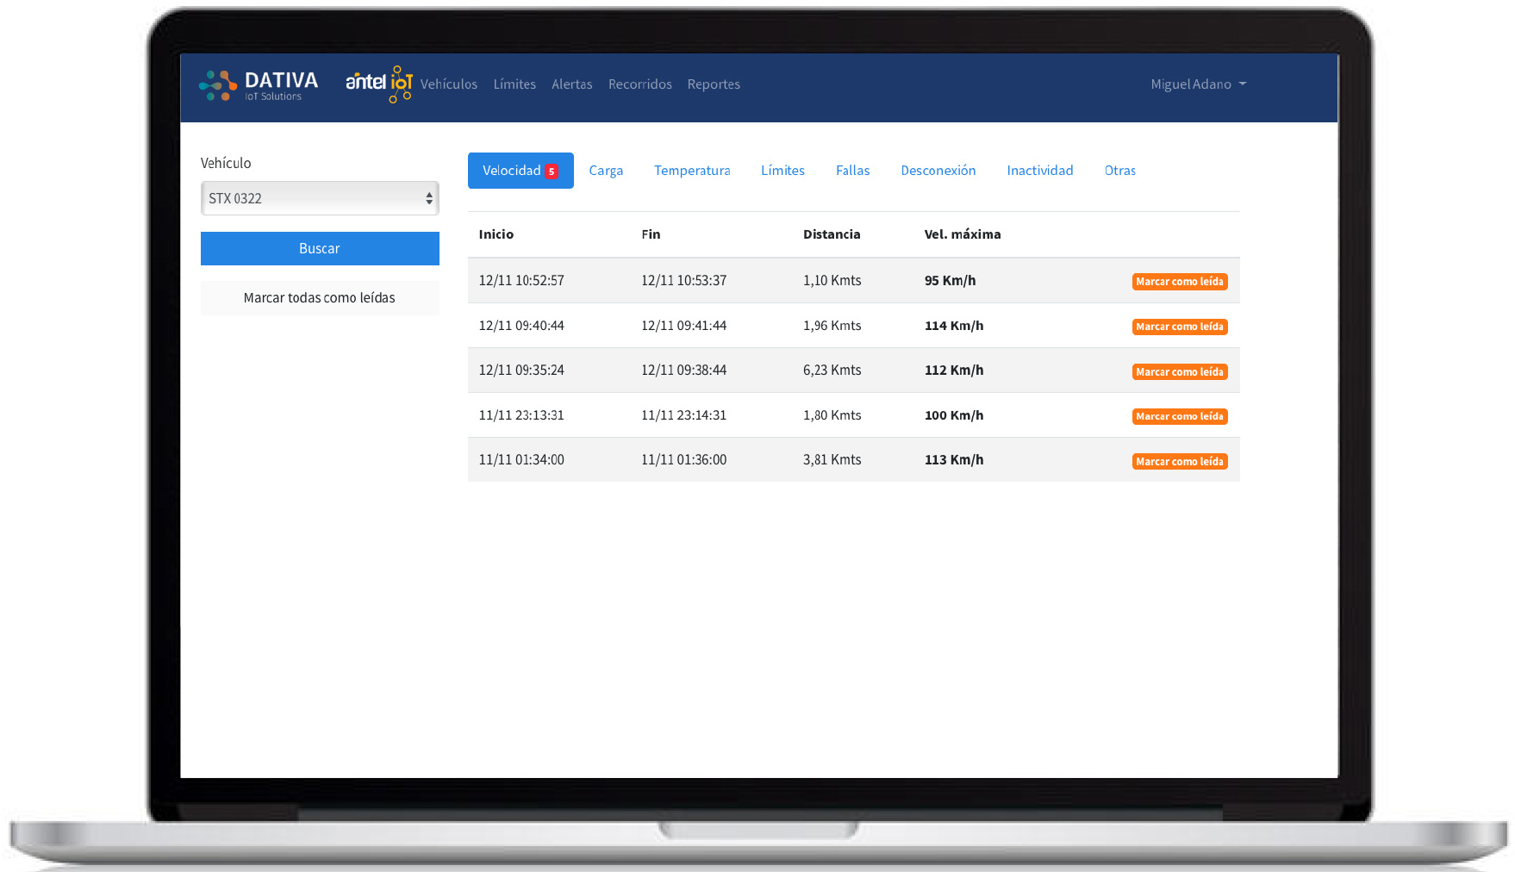This screenshot has width=1515, height=872.
Task: Click distance 1,80 Kmts
Action: (x=832, y=415)
